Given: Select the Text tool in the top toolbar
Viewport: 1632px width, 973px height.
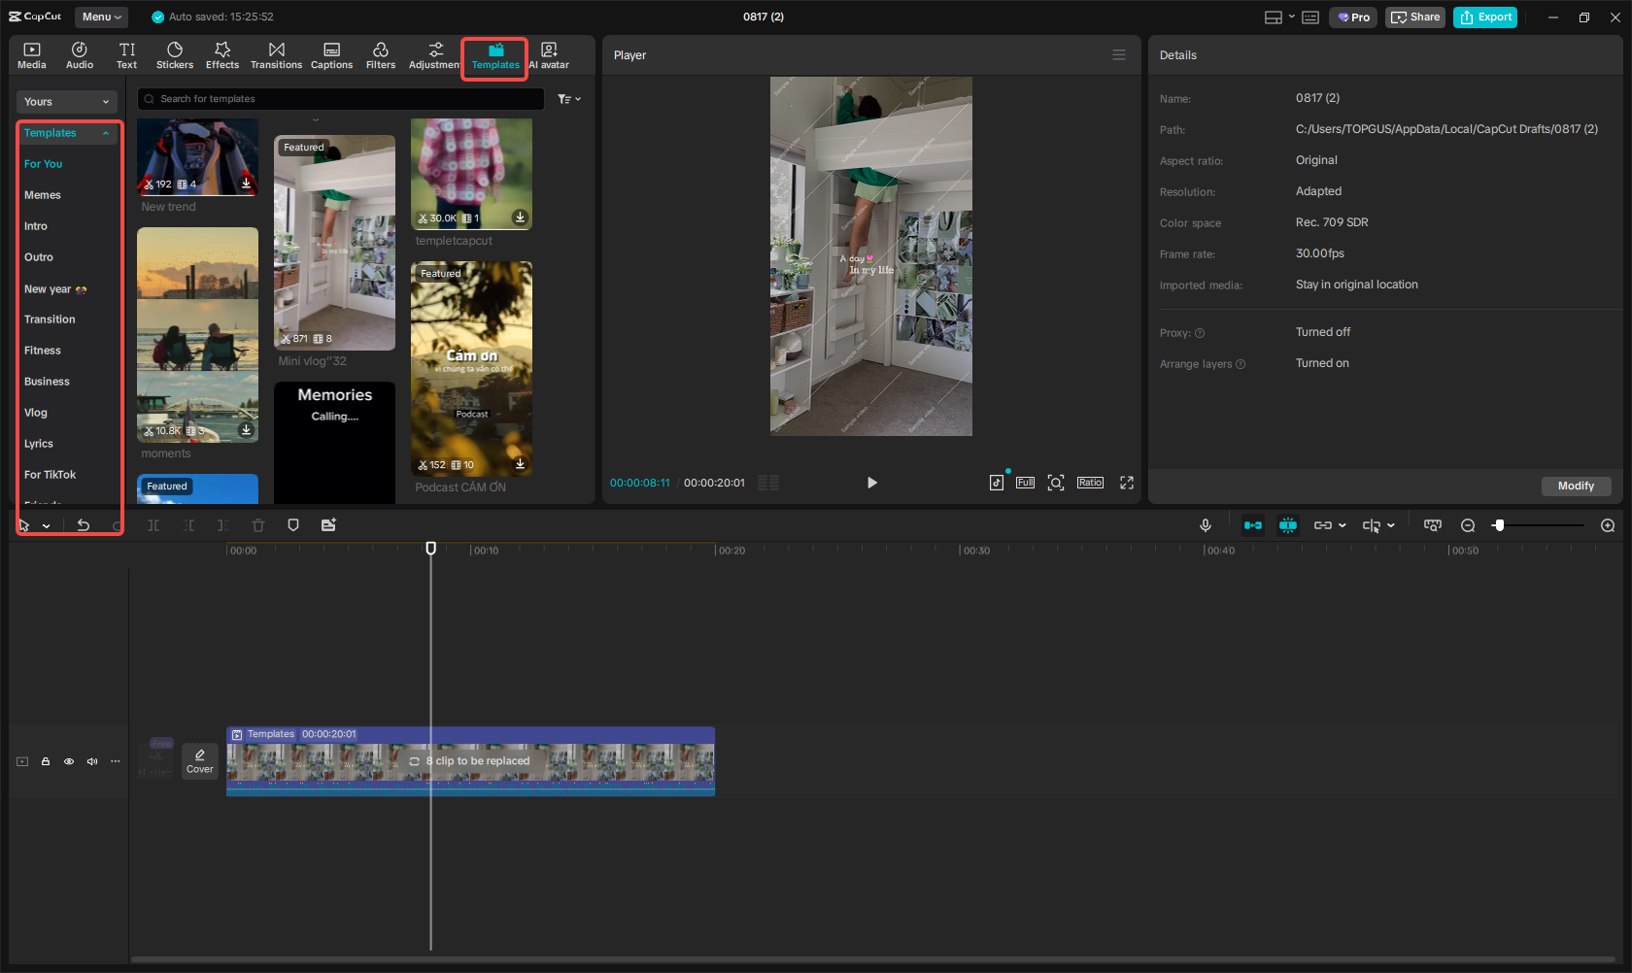Looking at the screenshot, I should 126,54.
